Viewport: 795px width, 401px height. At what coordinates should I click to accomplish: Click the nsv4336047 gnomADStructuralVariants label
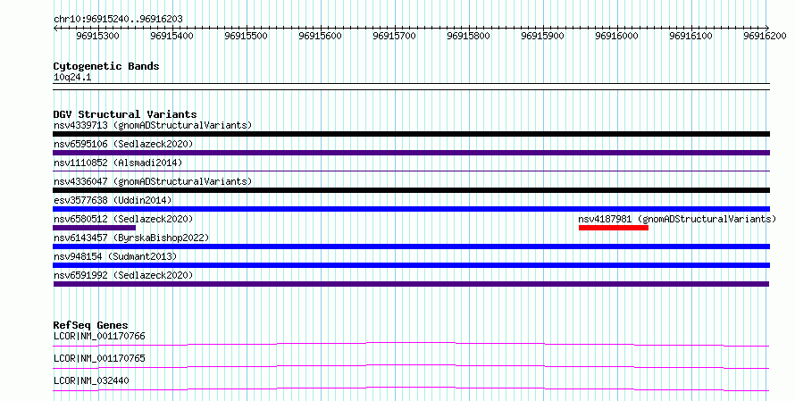[153, 181]
